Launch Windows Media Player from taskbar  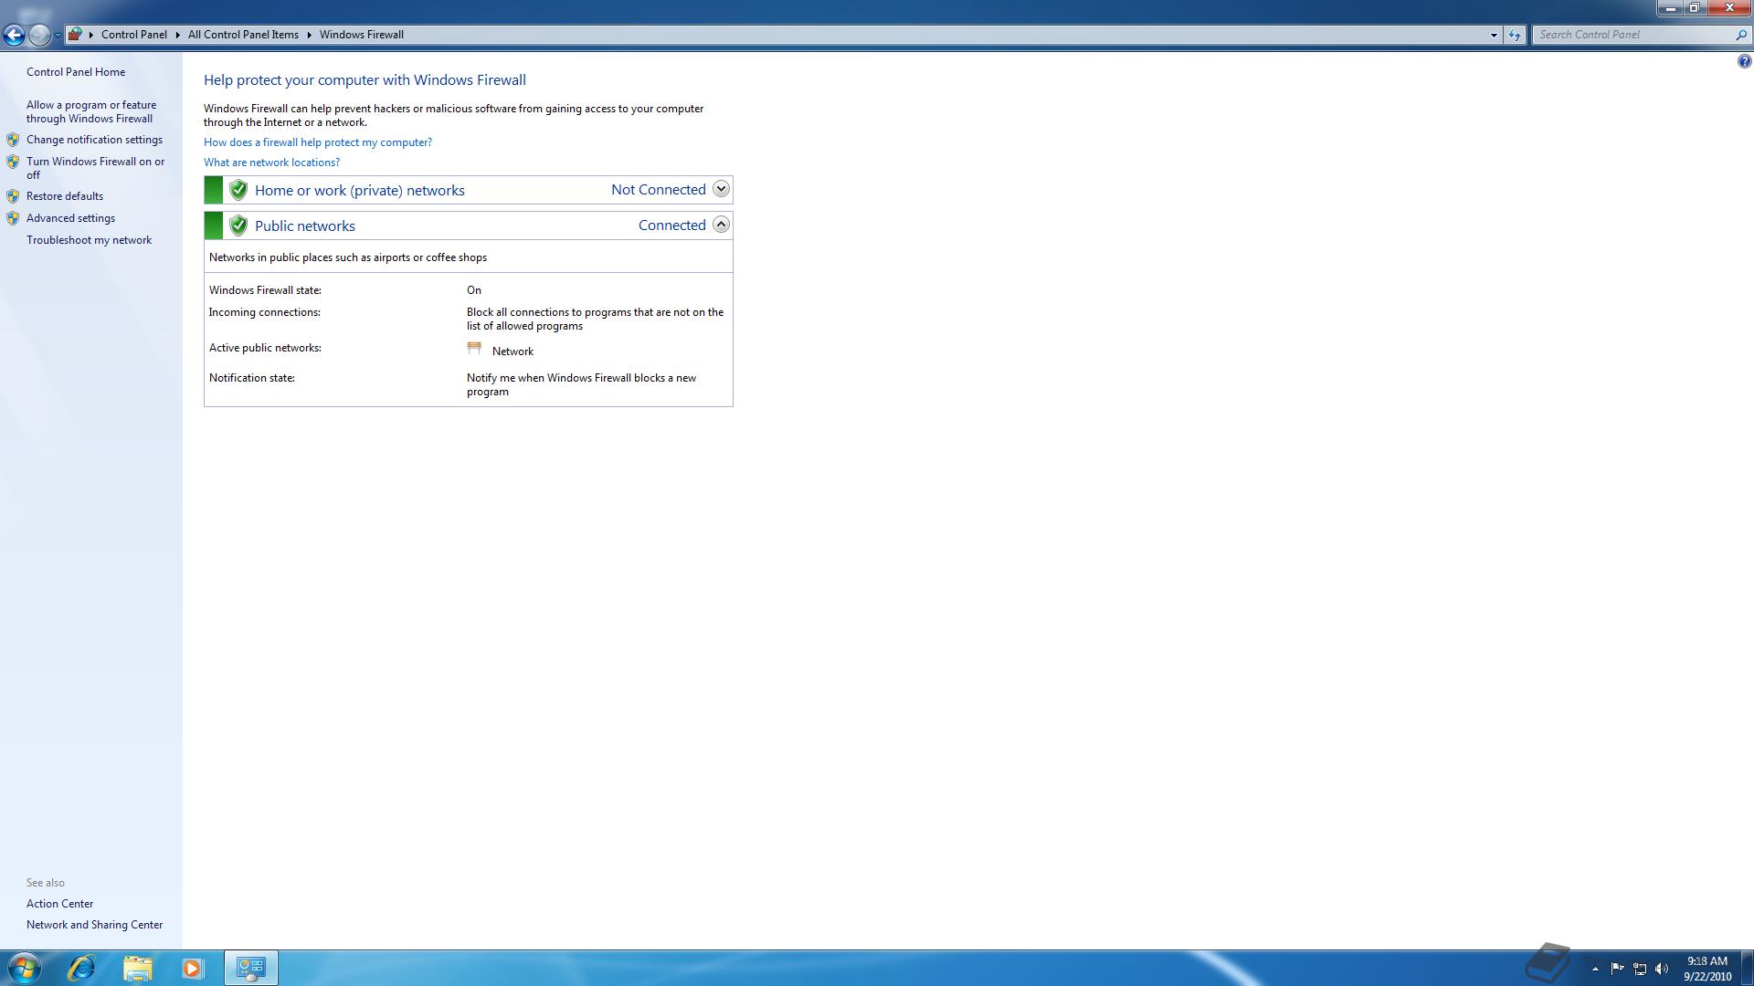pyautogui.click(x=193, y=968)
